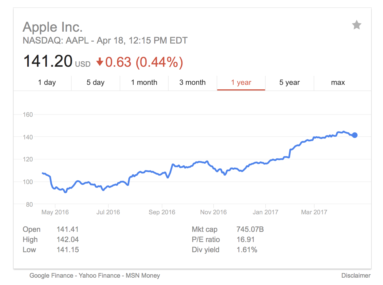This screenshot has width=383, height=285.
Task: Click the P/E ratio statistic
Action: [x=206, y=239]
